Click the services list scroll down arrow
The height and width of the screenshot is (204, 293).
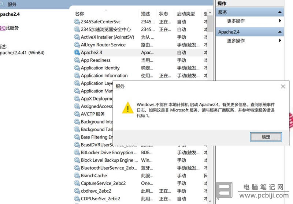[210, 201]
